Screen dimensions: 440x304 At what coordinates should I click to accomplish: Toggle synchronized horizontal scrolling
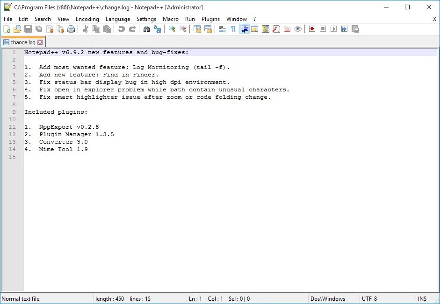click(208, 29)
